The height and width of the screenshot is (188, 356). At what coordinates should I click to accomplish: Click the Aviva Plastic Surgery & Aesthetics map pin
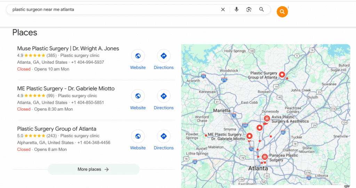[267, 119]
